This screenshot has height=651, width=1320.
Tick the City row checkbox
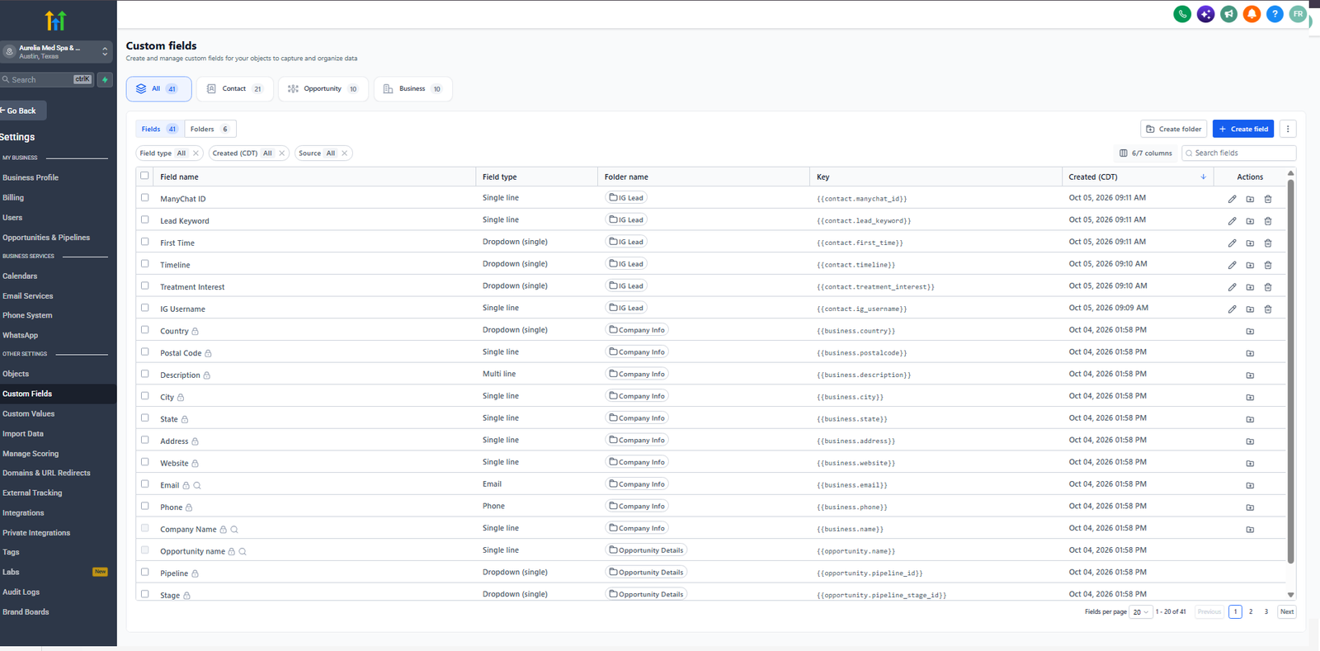coord(144,396)
